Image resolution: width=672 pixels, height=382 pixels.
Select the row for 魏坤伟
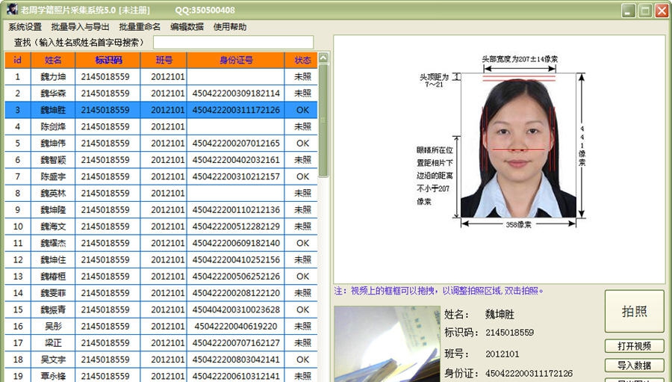161,144
